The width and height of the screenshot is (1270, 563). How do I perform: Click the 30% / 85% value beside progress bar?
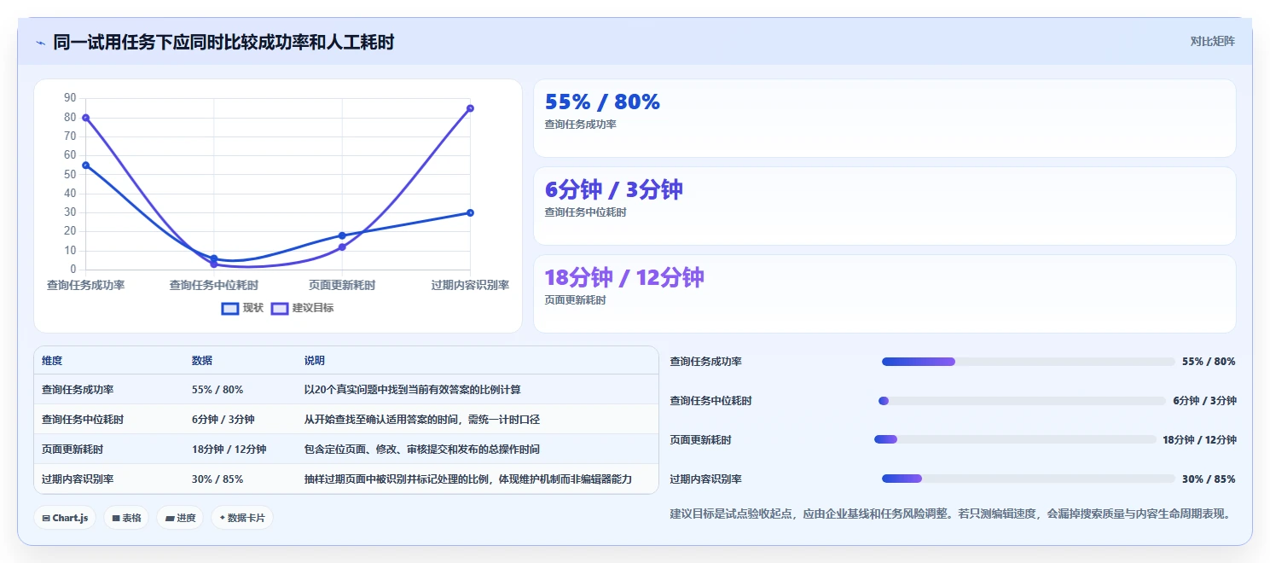point(1209,479)
